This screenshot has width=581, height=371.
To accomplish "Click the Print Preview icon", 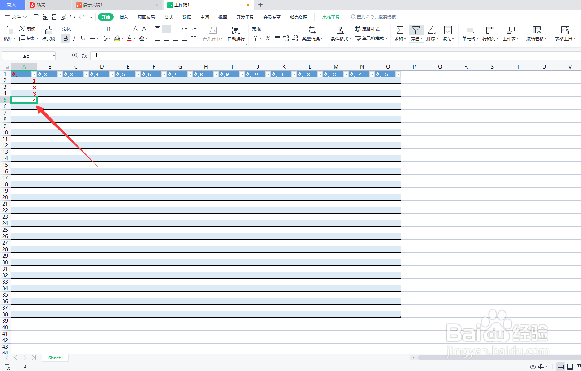I will 64,17.
